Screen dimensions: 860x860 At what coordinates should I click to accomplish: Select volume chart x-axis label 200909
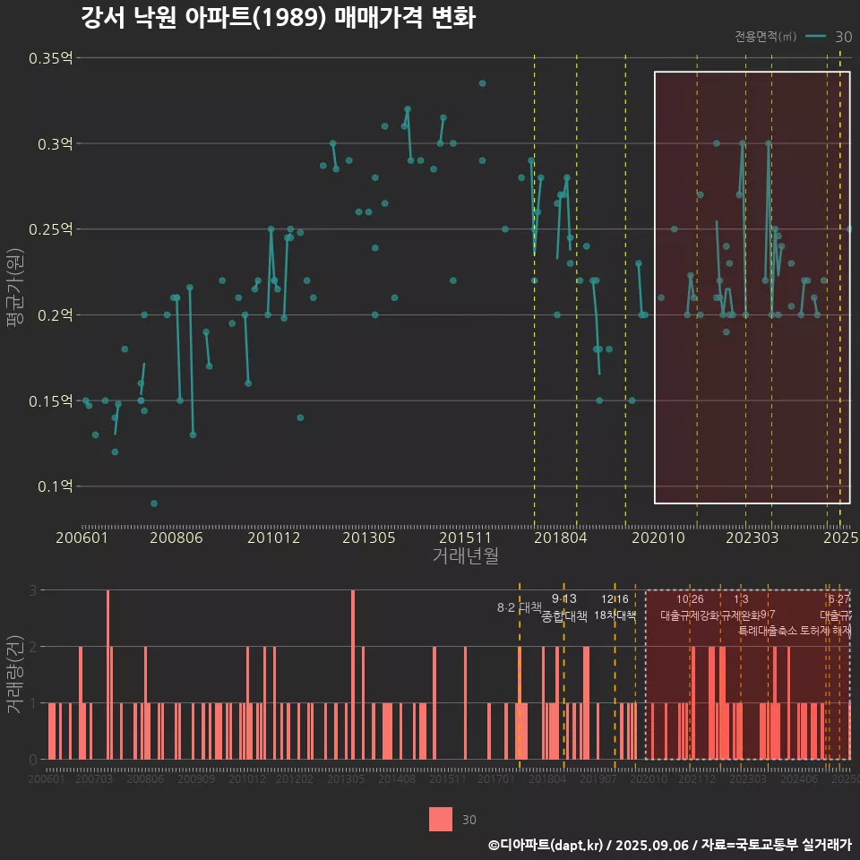[196, 778]
